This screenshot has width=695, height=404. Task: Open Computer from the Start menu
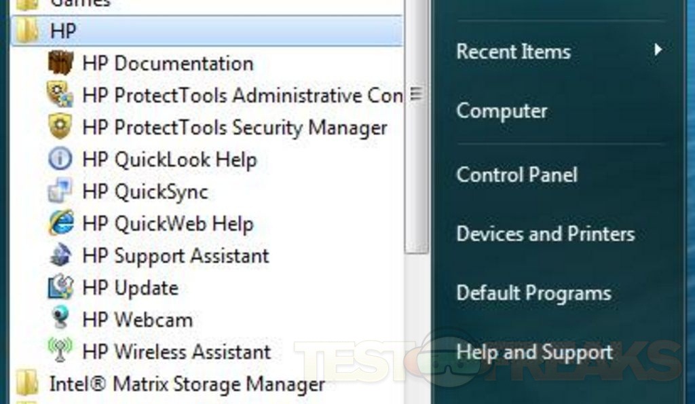click(502, 111)
